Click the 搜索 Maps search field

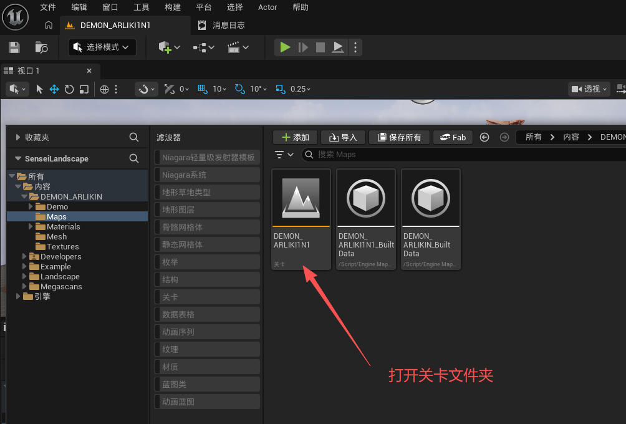point(464,155)
